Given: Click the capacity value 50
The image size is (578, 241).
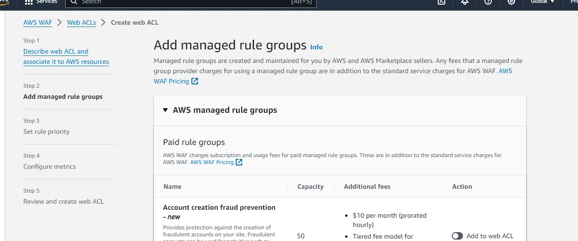Looking at the screenshot, I should tap(301, 236).
